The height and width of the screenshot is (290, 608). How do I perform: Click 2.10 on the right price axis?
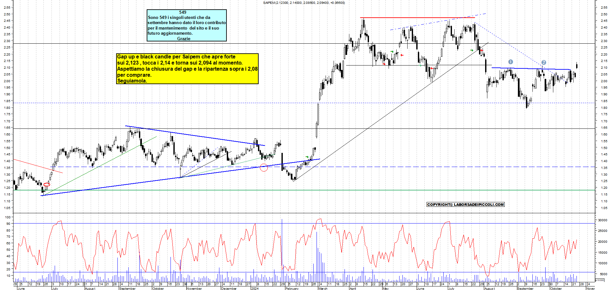click(x=603, y=67)
